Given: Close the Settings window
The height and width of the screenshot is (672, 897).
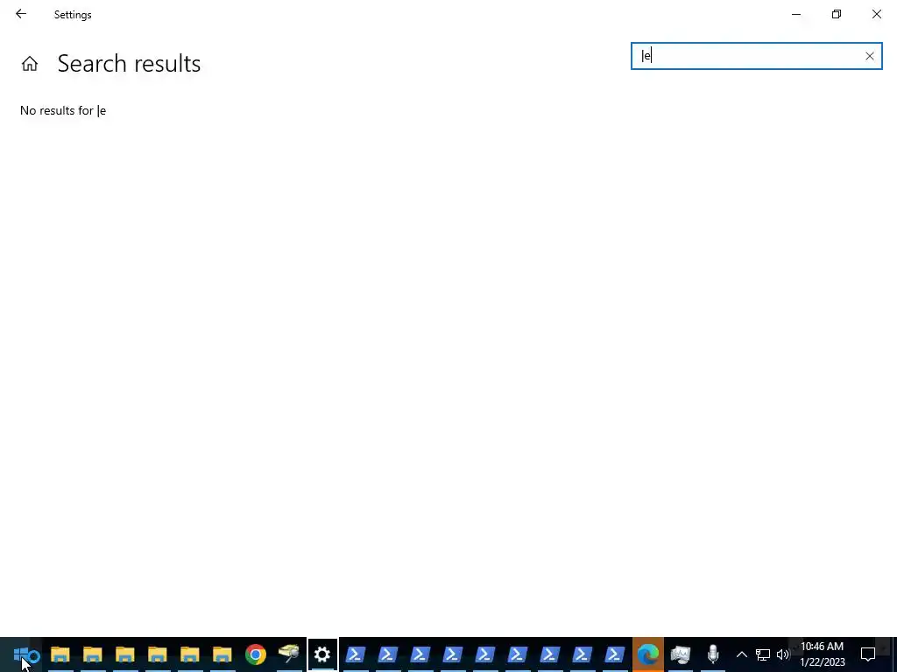Looking at the screenshot, I should (x=876, y=14).
